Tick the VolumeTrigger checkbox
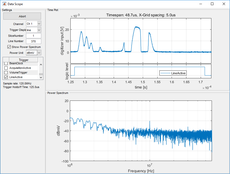This screenshot has height=174, width=230. click(6, 73)
